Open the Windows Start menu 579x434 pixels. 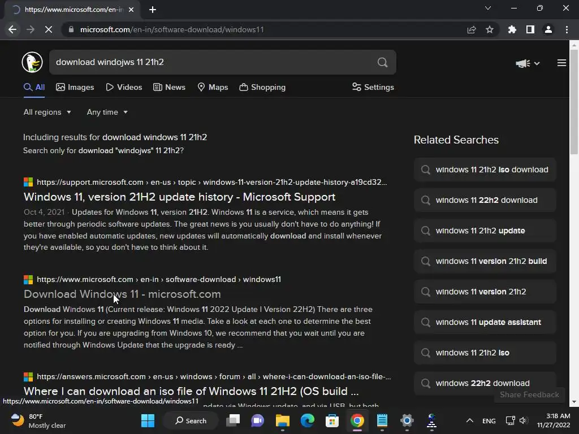(x=148, y=420)
